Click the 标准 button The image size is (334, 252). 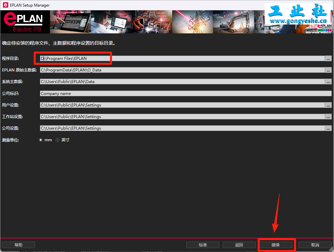point(203,245)
